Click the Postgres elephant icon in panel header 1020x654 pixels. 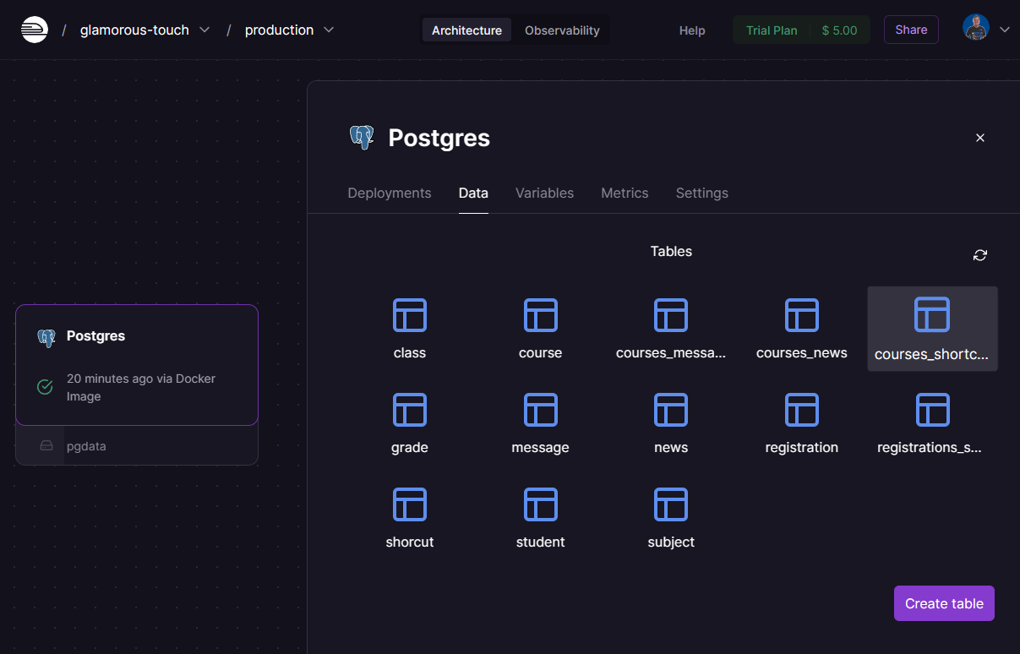pyautogui.click(x=362, y=137)
